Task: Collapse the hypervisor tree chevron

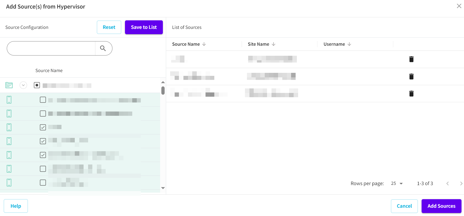Action: [x=23, y=85]
